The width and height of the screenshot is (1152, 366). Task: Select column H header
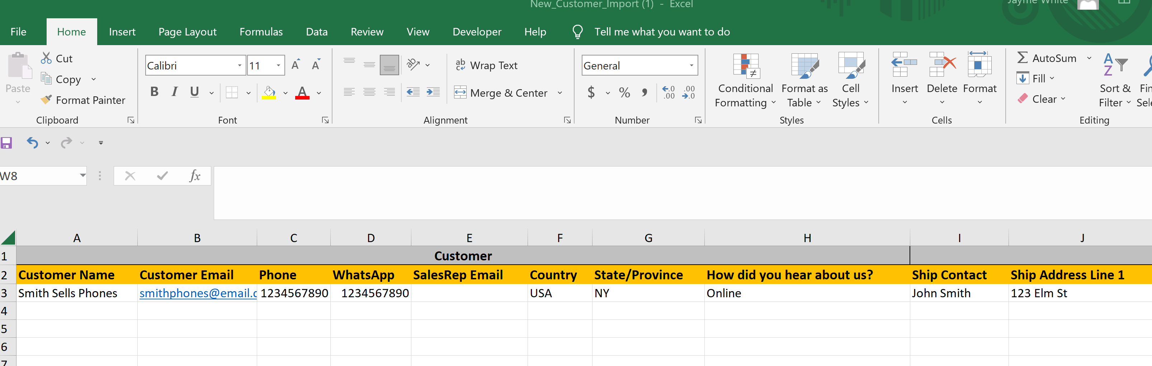807,238
